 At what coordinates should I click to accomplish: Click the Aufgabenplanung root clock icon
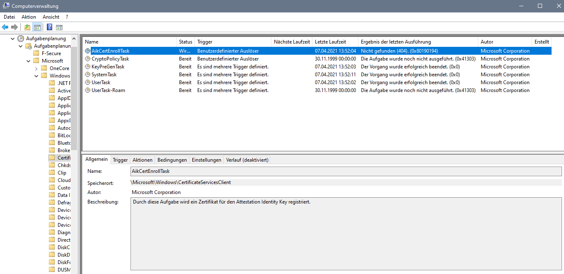click(x=21, y=39)
